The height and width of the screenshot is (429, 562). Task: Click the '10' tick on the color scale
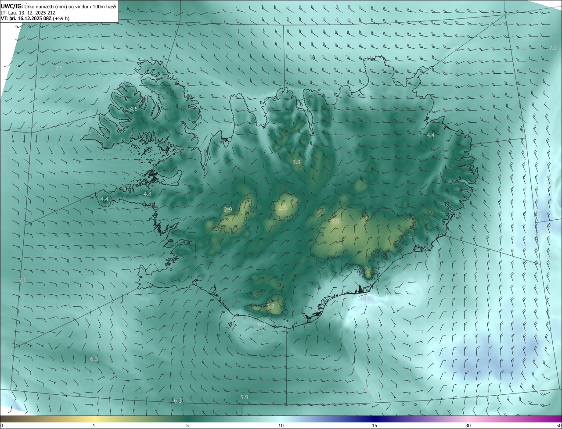(x=281, y=426)
